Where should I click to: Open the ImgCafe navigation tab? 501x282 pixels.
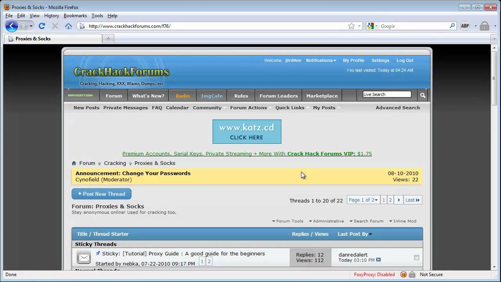[x=212, y=96]
